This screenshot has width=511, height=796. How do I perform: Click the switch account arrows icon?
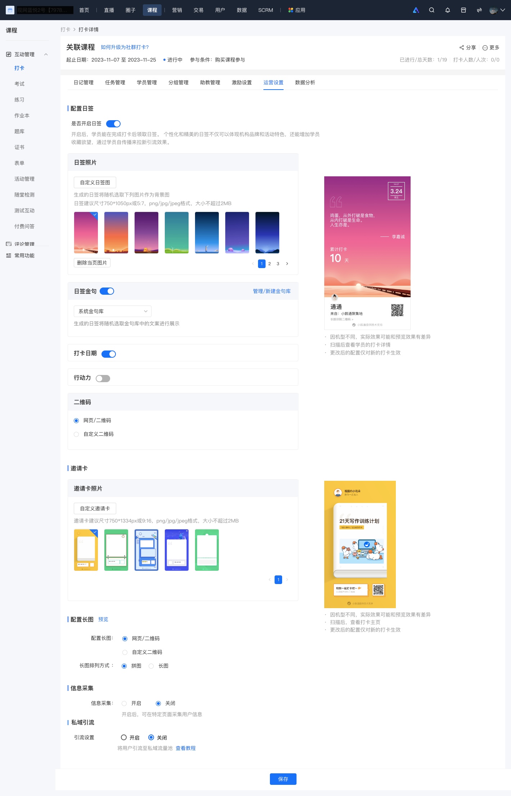click(479, 10)
